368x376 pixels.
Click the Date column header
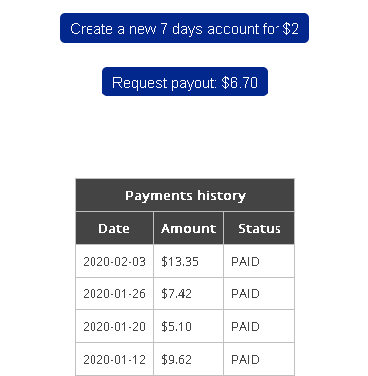114,228
